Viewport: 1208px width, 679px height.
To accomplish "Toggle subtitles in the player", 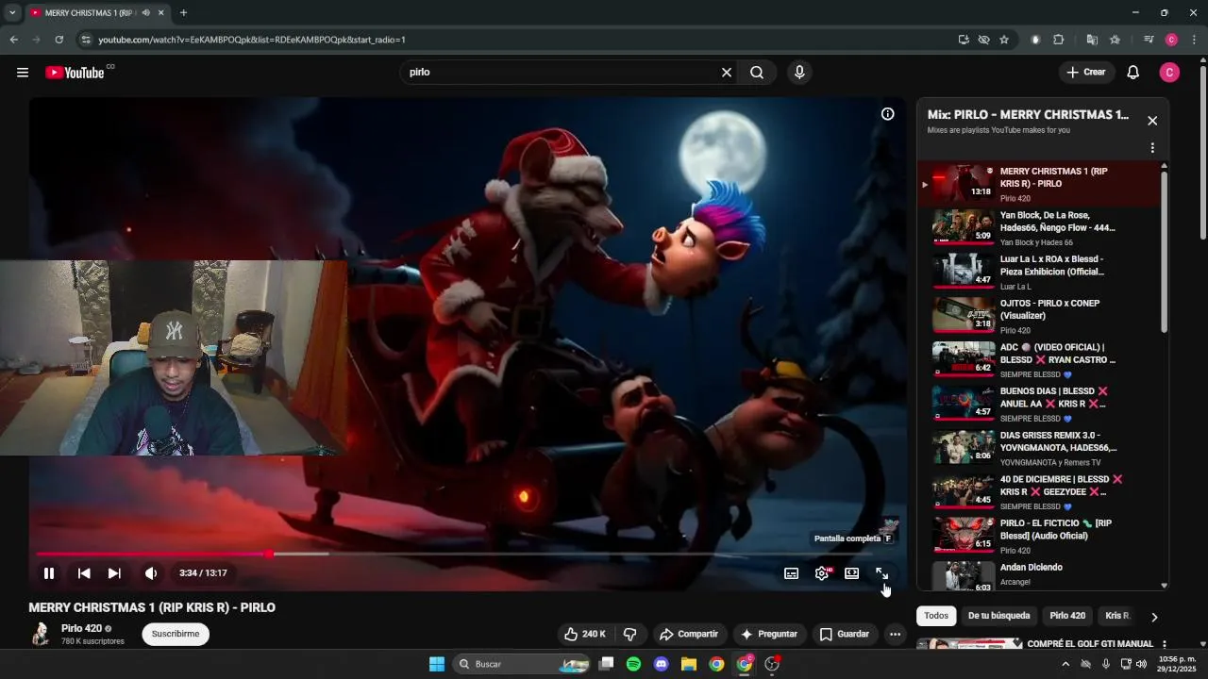I will click(792, 573).
